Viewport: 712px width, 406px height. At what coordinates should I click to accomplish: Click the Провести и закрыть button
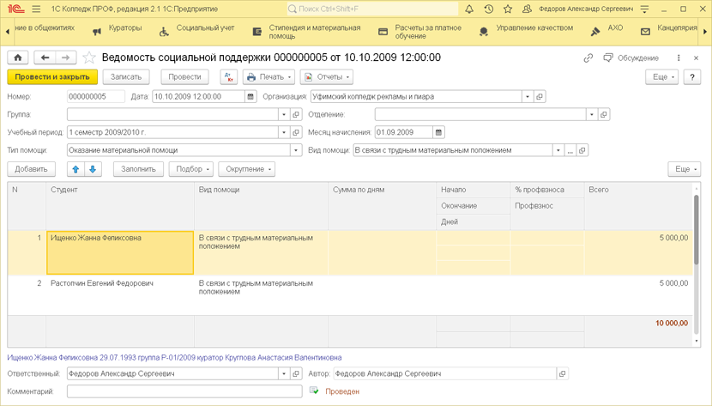click(52, 77)
